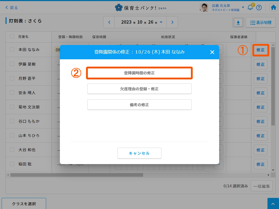Viewport: 279px width, 209px height.
Task: Click user avatar of 高橋 浩太郎
Action: tap(204, 8)
